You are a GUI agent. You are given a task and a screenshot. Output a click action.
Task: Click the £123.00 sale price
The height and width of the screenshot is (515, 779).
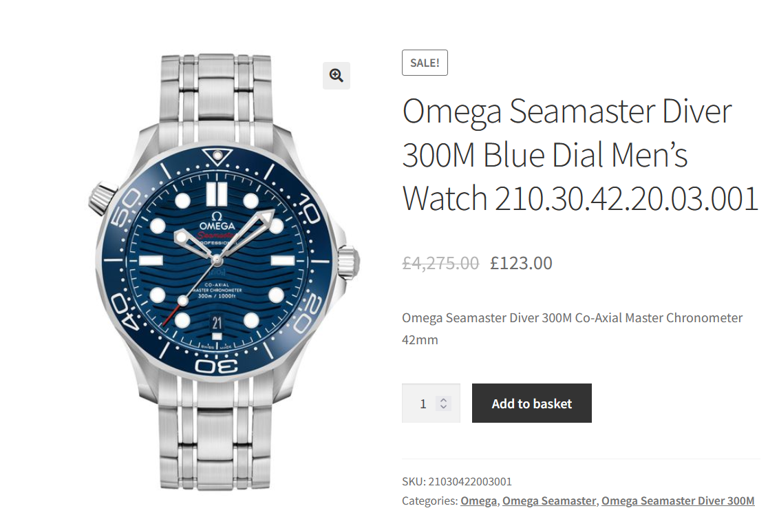(x=521, y=263)
